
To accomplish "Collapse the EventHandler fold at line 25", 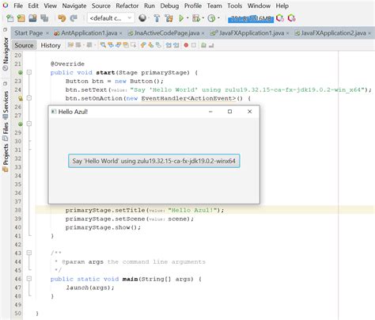I will point(29,98).
